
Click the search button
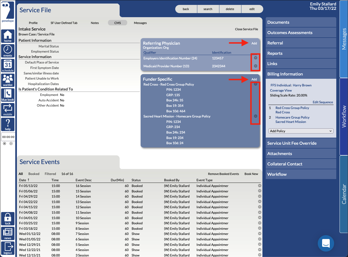pos(208,9)
